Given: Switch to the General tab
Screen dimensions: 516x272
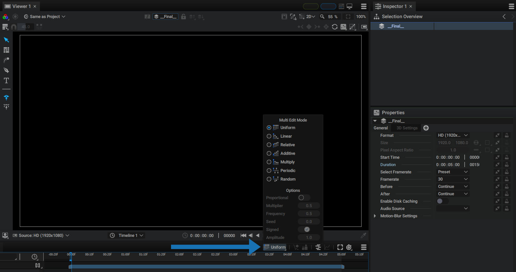Looking at the screenshot, I should pyautogui.click(x=381, y=128).
